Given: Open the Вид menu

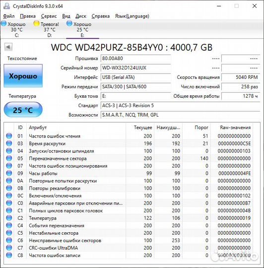Looking at the screenshot, I should click(66, 16).
